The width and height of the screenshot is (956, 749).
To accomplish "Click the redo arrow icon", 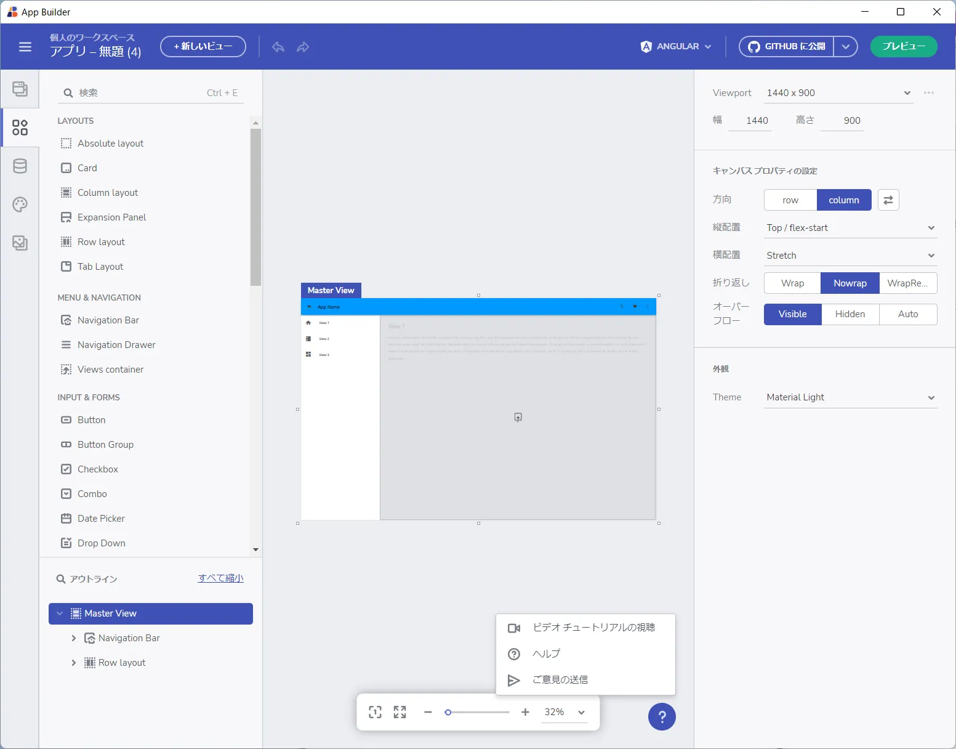I will (303, 47).
